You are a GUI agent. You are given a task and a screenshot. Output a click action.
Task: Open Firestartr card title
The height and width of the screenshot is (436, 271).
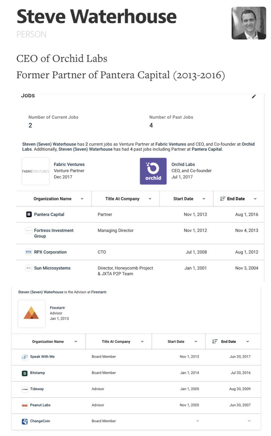(58, 308)
